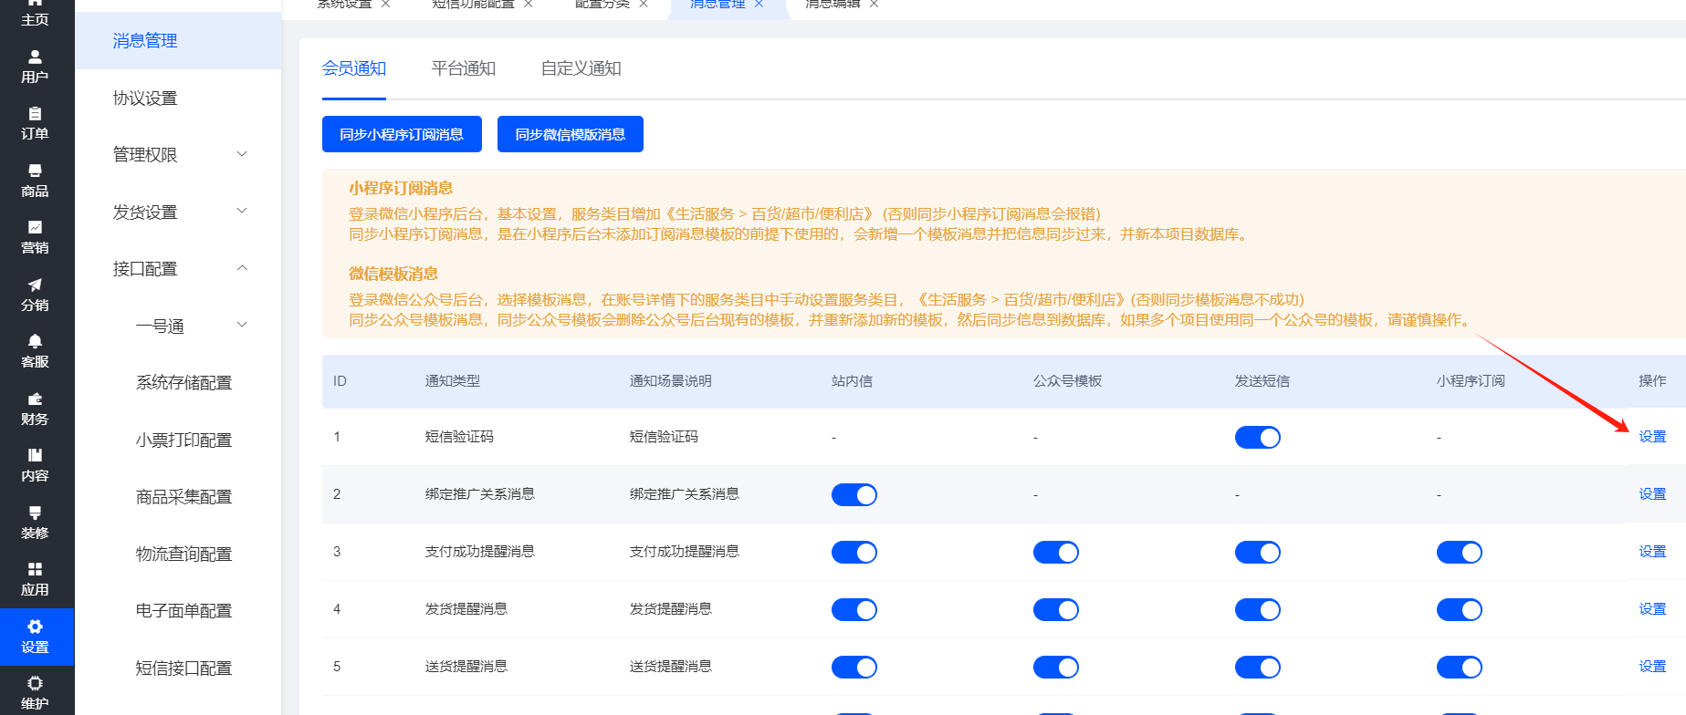Expand the 管理权限 menu chevron
Image resolution: width=1686 pixels, height=715 pixels.
[242, 154]
